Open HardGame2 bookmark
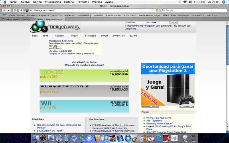Viewport: 229px width, 143px height. (130, 15)
